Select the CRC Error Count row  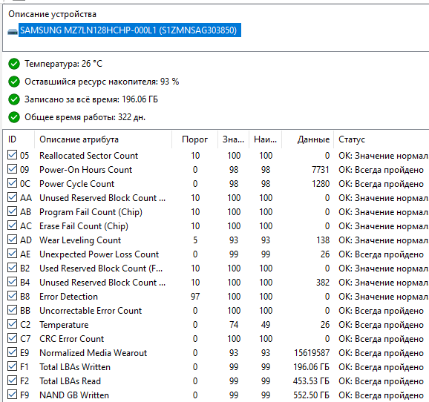215,339
